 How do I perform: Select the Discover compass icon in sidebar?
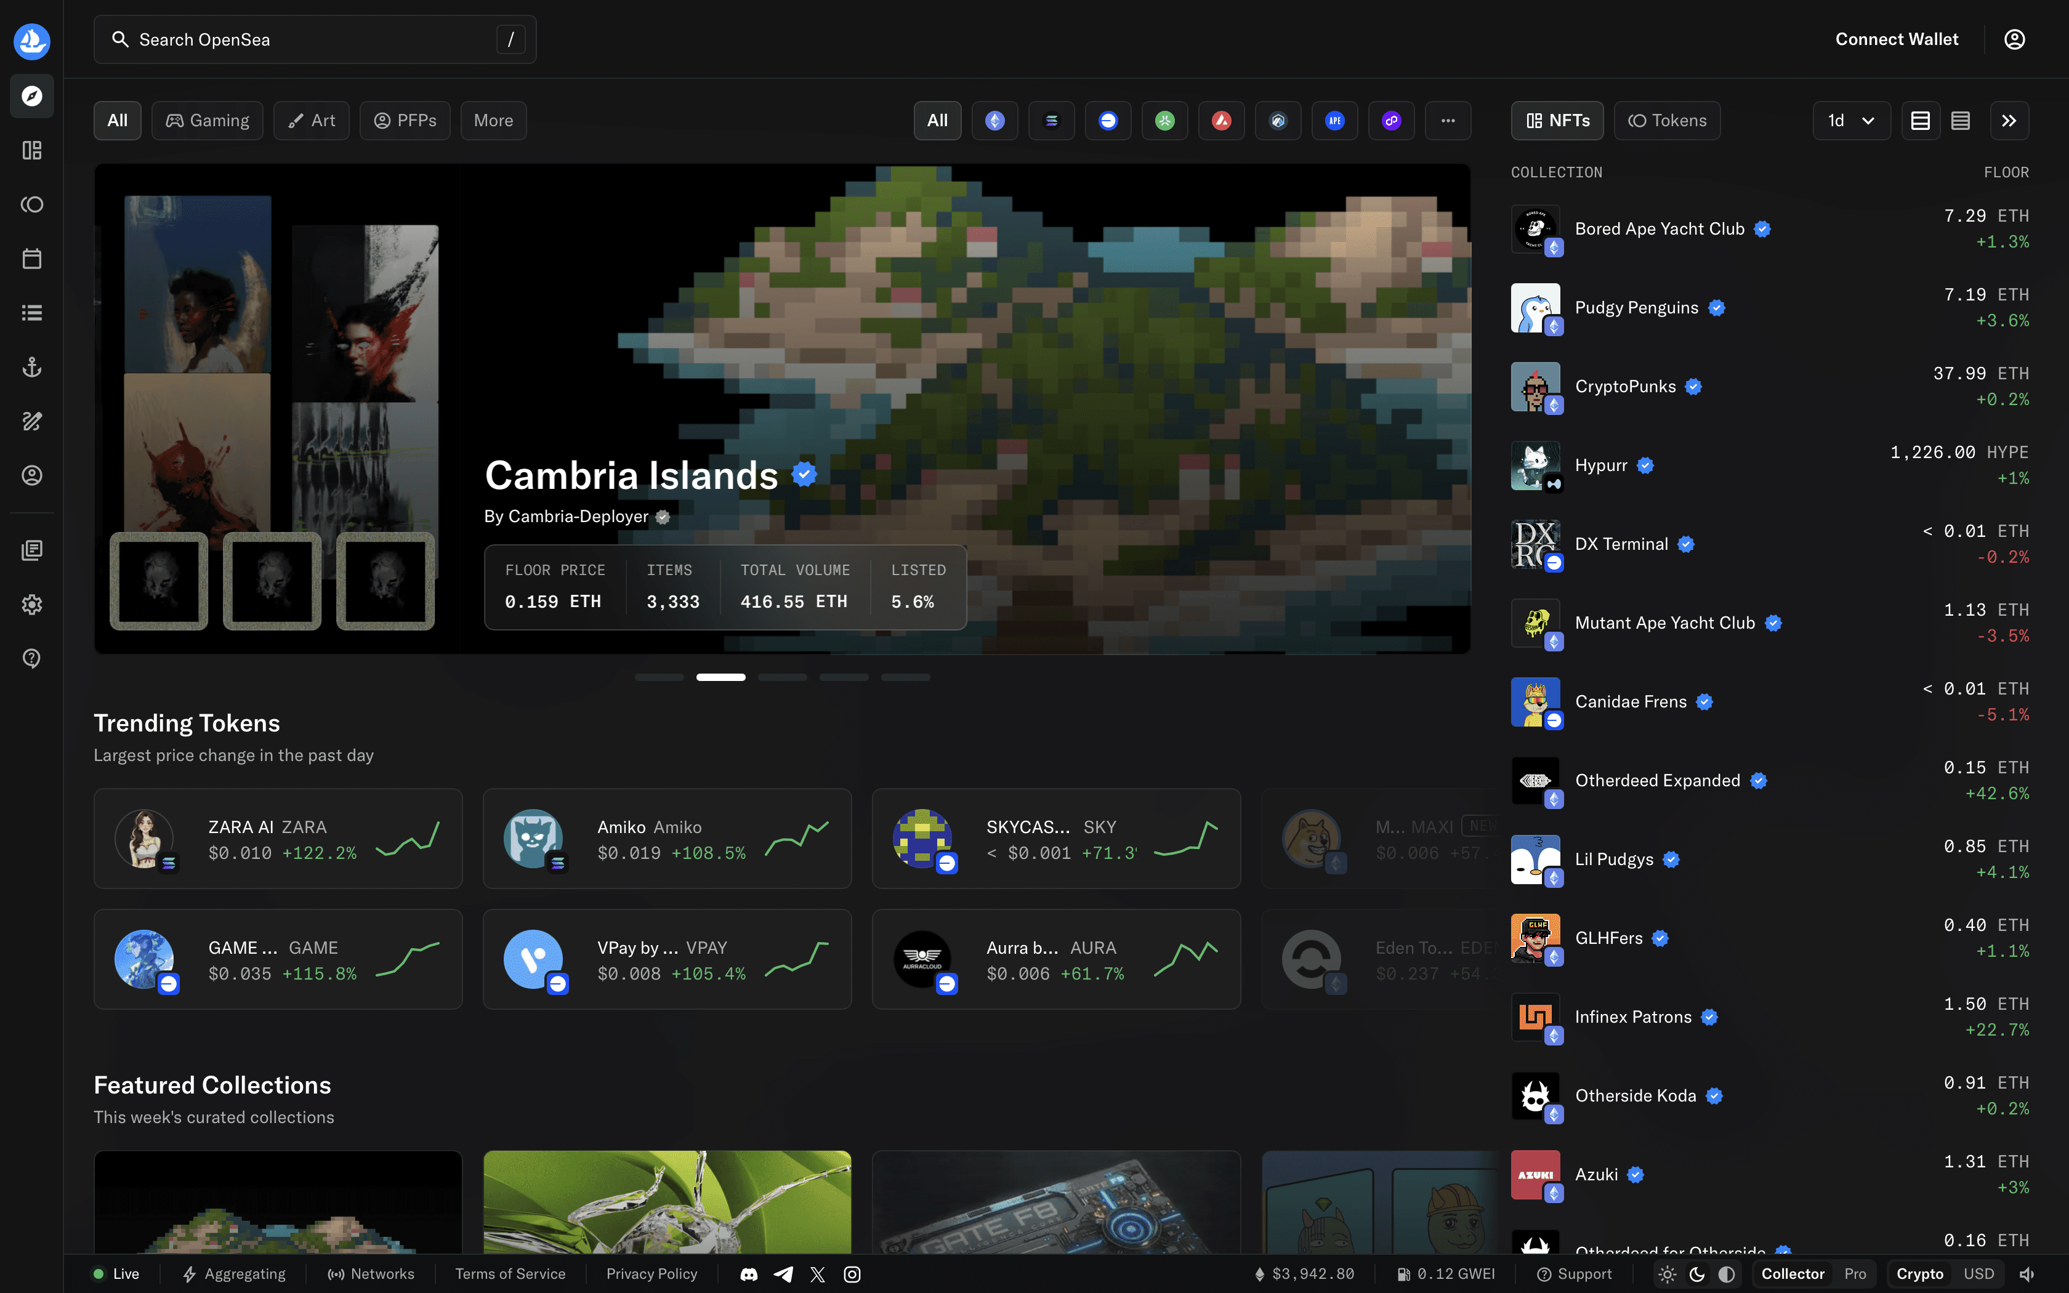[31, 96]
